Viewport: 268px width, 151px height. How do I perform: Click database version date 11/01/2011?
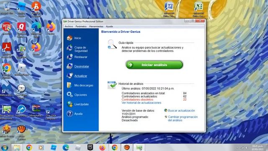pyautogui.click(x=129, y=114)
